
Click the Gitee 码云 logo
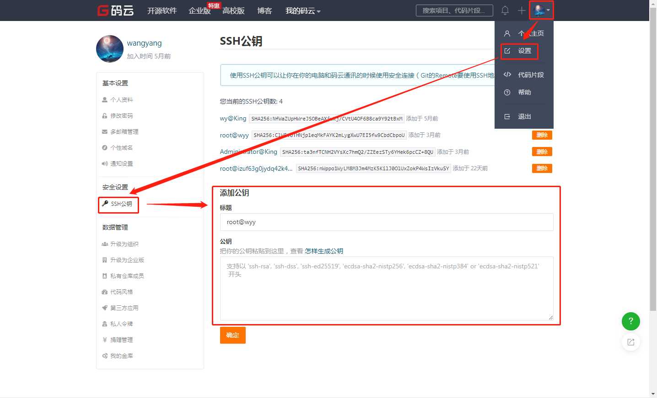point(115,10)
